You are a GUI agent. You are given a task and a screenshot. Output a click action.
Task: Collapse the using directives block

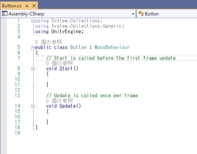(33, 21)
